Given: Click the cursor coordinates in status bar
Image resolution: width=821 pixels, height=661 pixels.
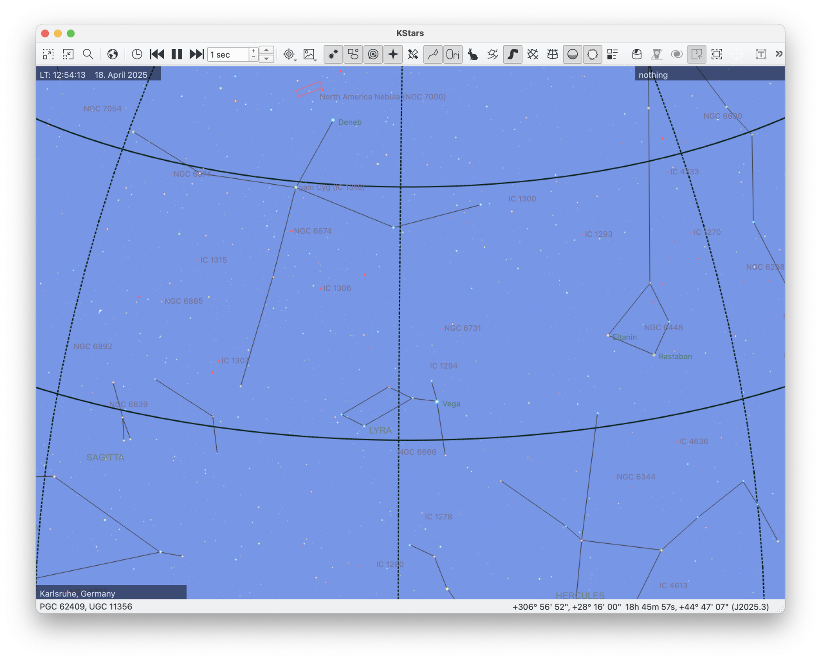Looking at the screenshot, I should (x=641, y=607).
